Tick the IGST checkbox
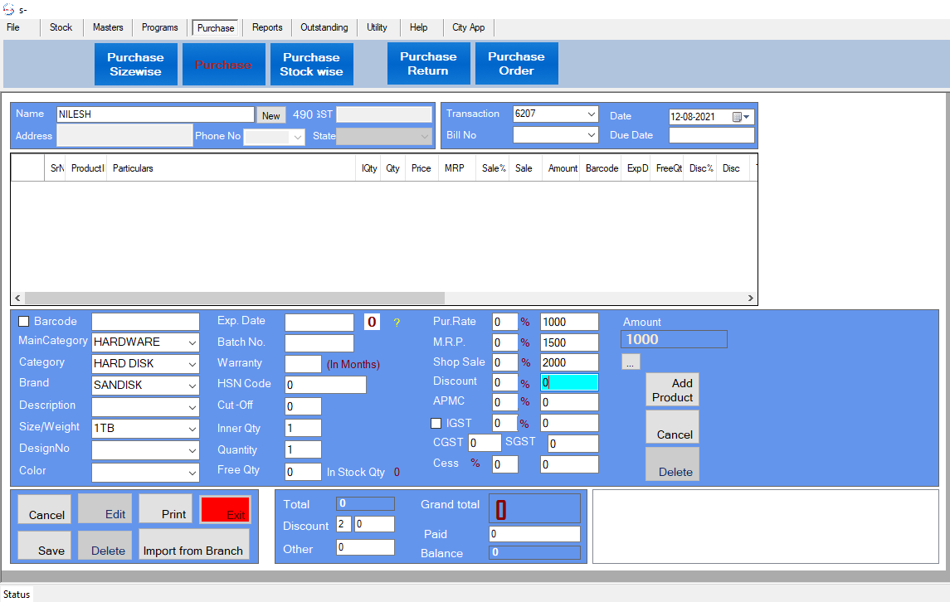The width and height of the screenshot is (950, 602). (x=436, y=424)
